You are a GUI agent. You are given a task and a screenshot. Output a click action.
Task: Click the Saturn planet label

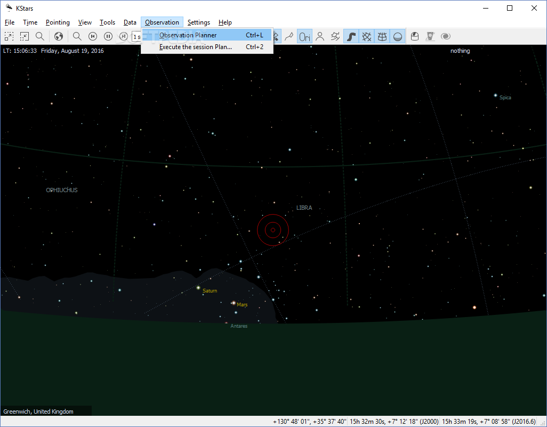pos(210,290)
